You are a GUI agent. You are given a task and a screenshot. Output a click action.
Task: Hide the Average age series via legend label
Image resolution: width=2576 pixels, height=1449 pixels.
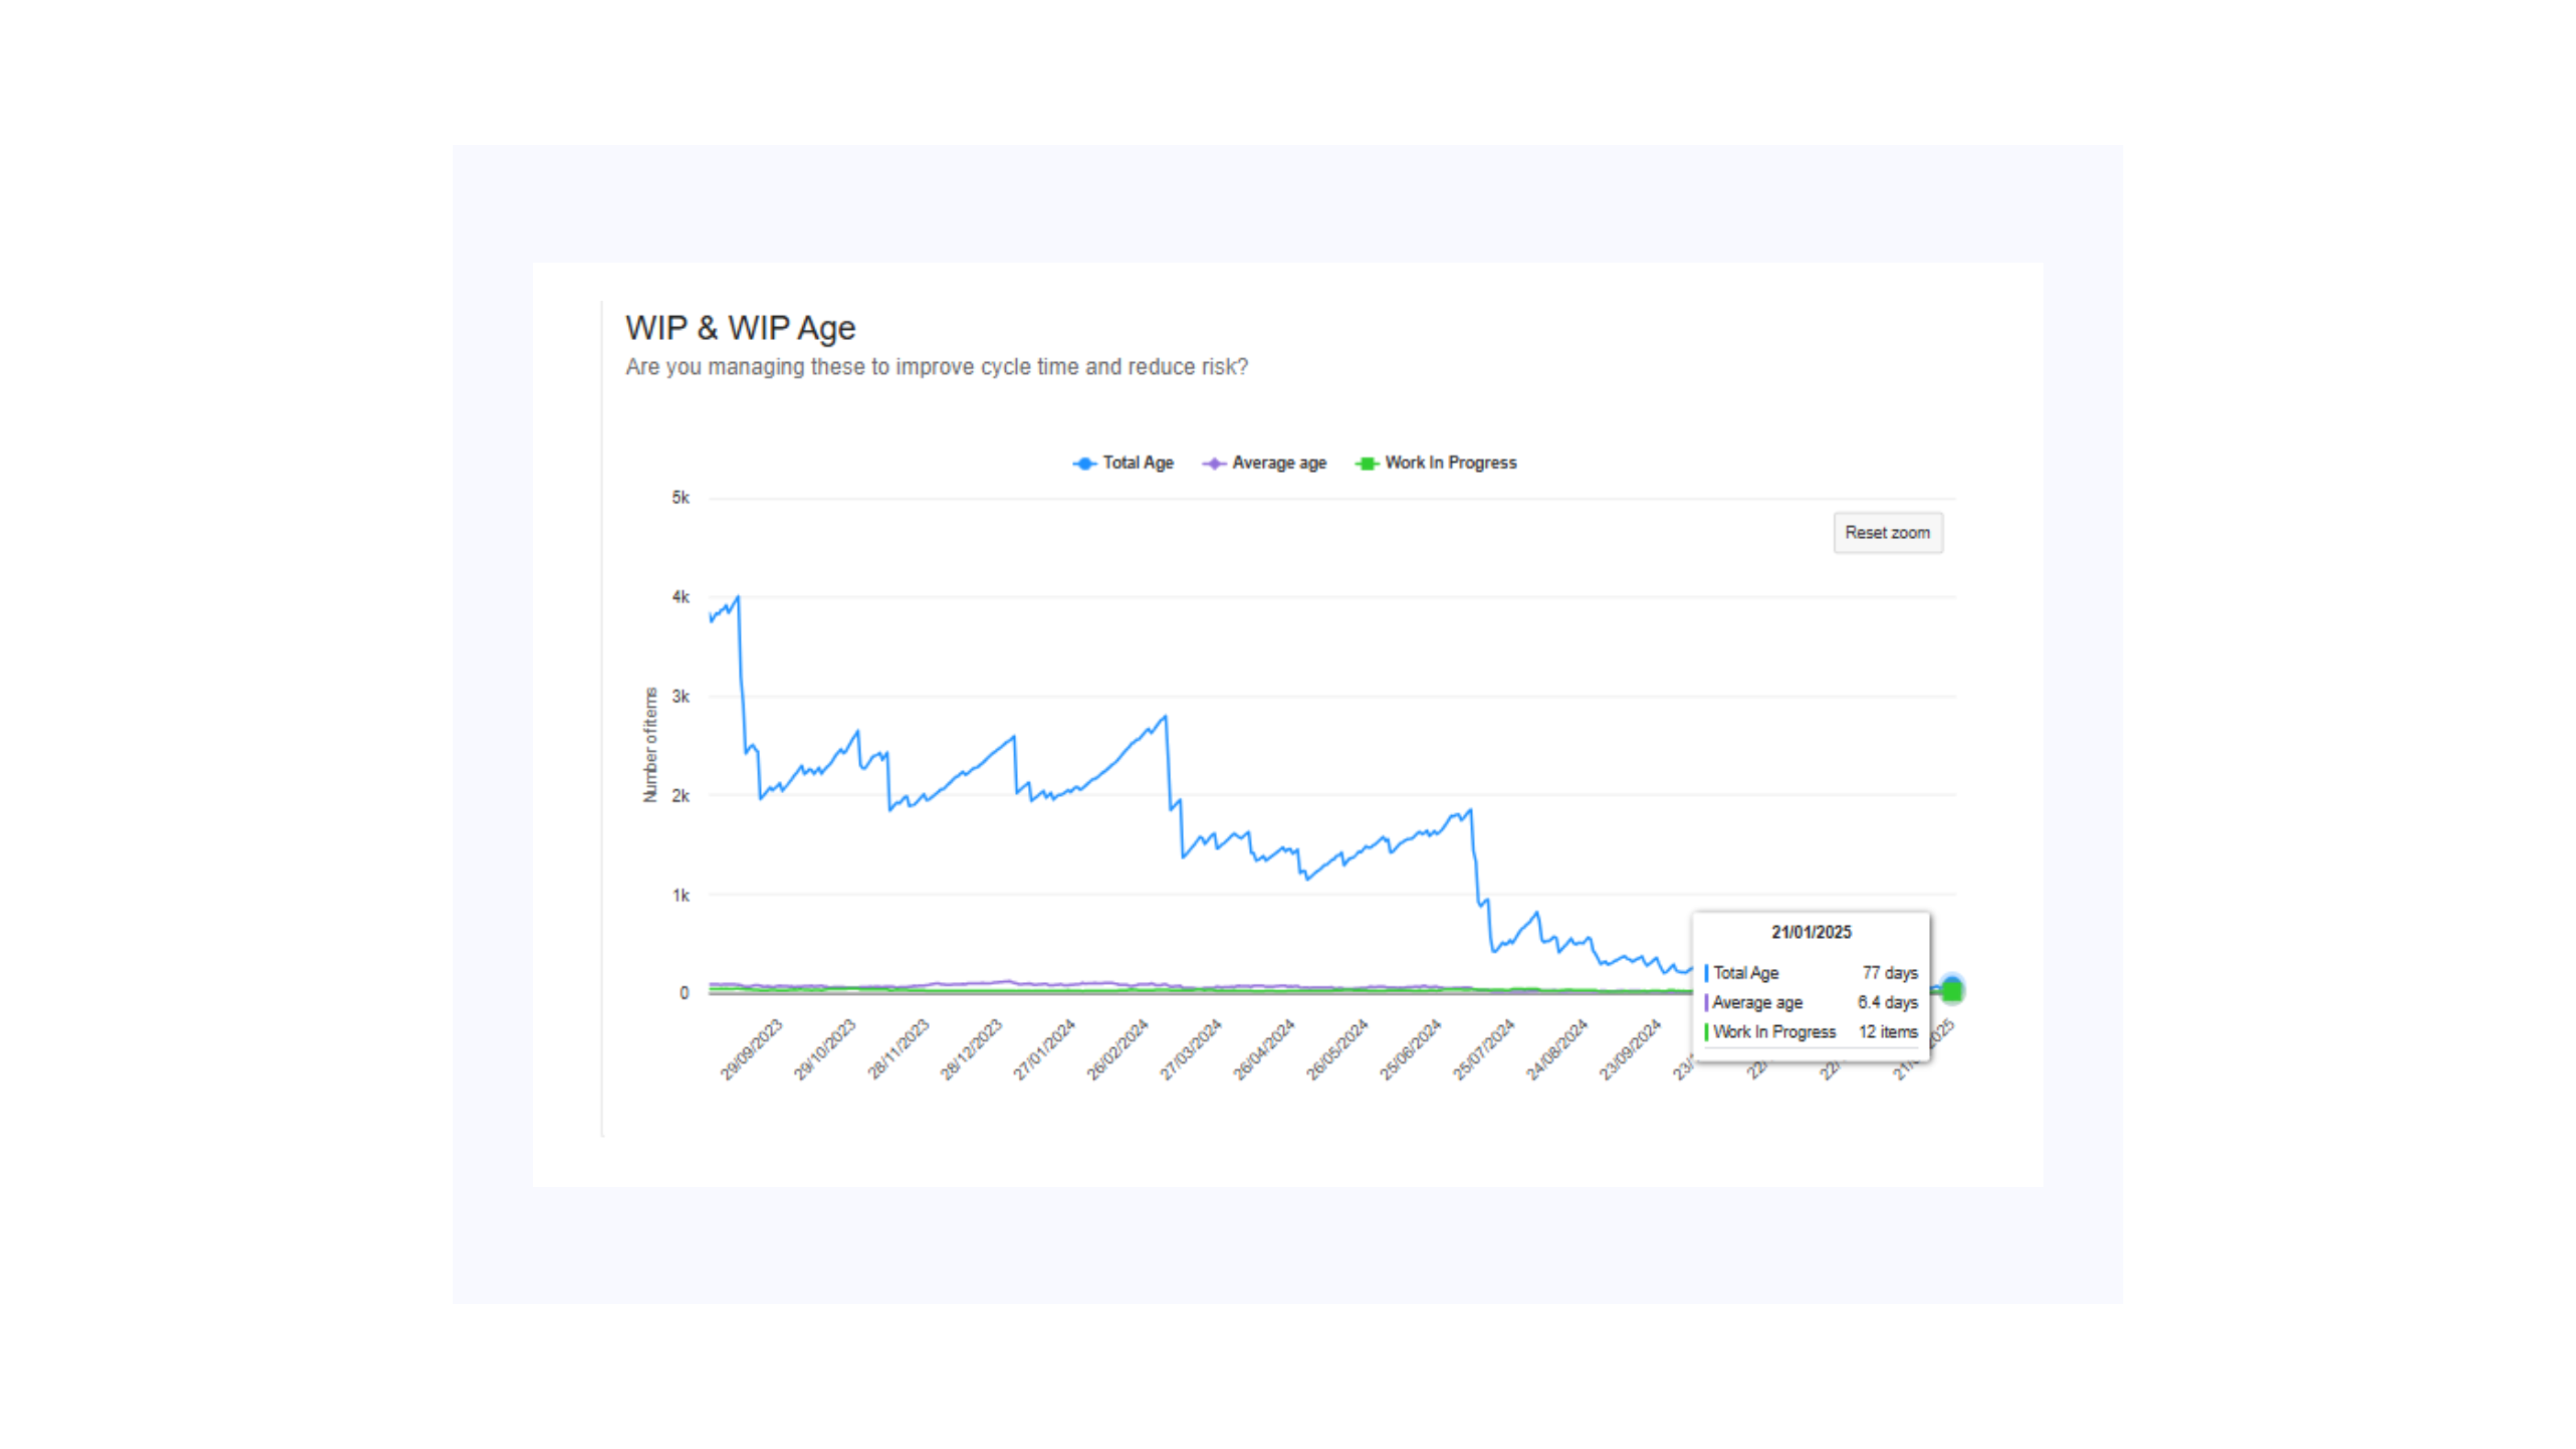pyautogui.click(x=1279, y=463)
